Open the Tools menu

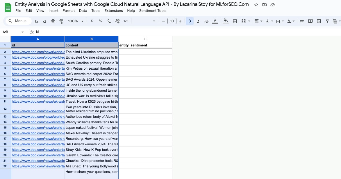96,11
